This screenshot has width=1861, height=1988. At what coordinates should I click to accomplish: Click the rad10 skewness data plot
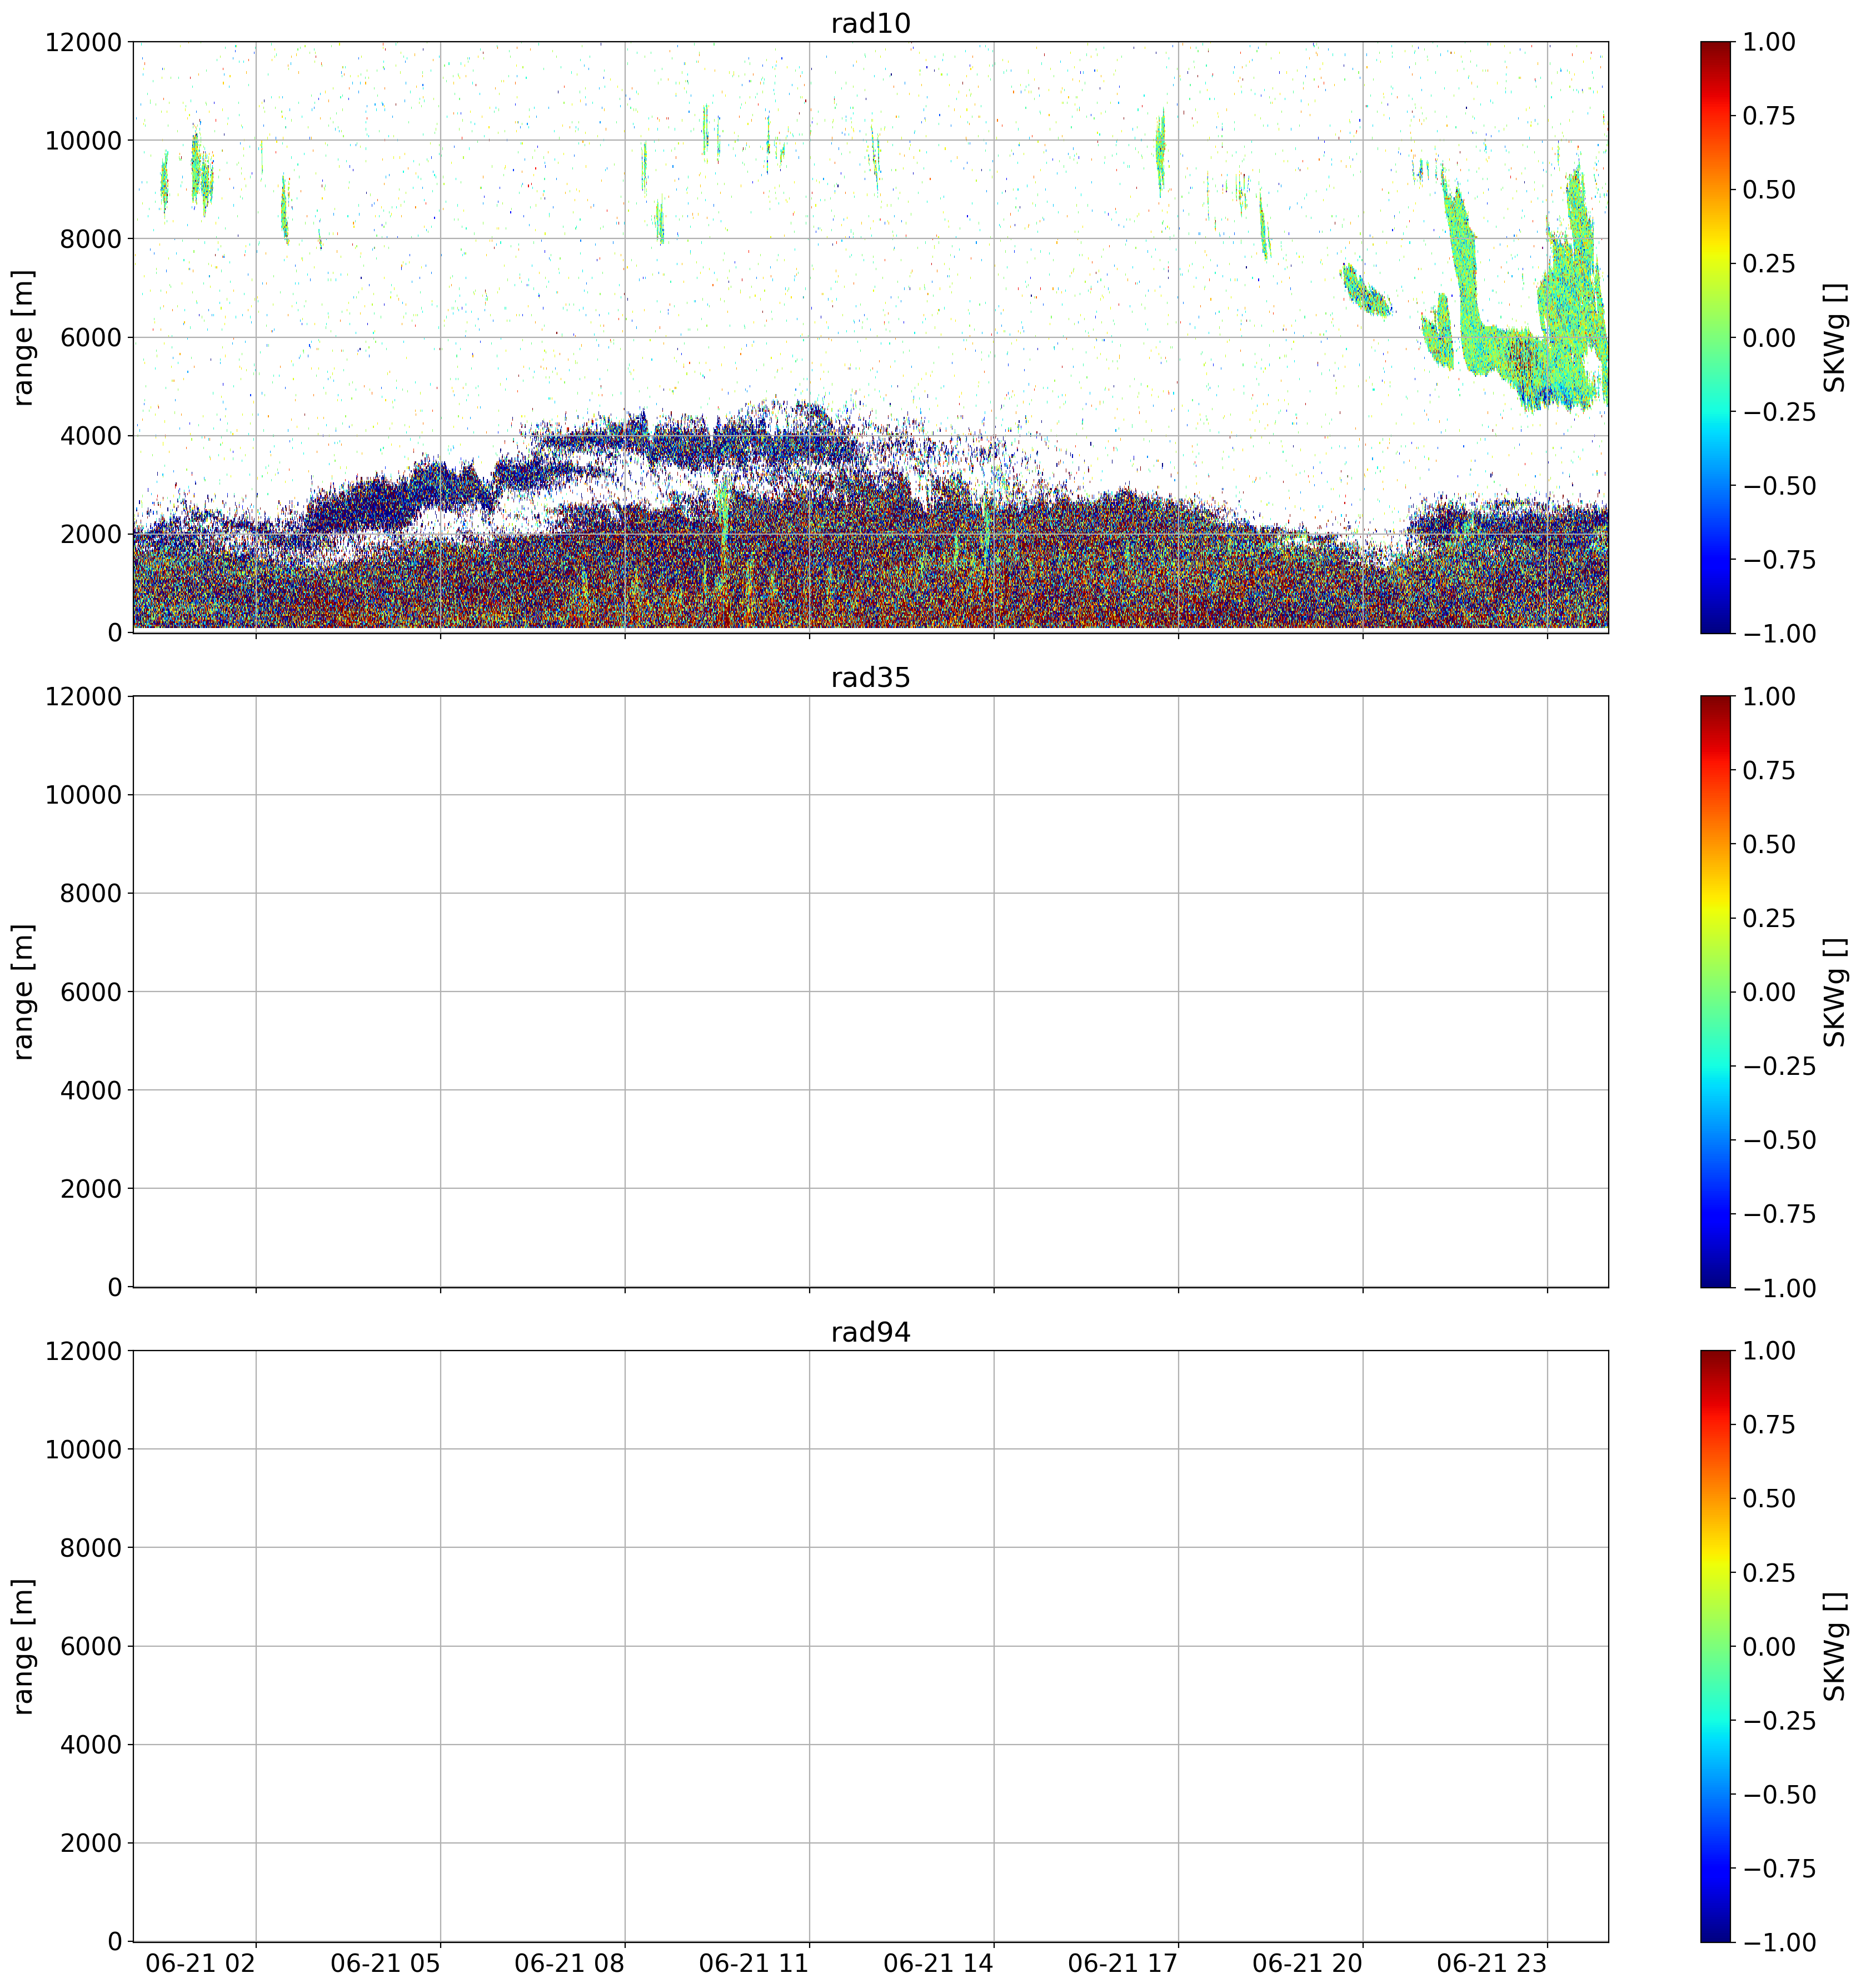pos(870,337)
